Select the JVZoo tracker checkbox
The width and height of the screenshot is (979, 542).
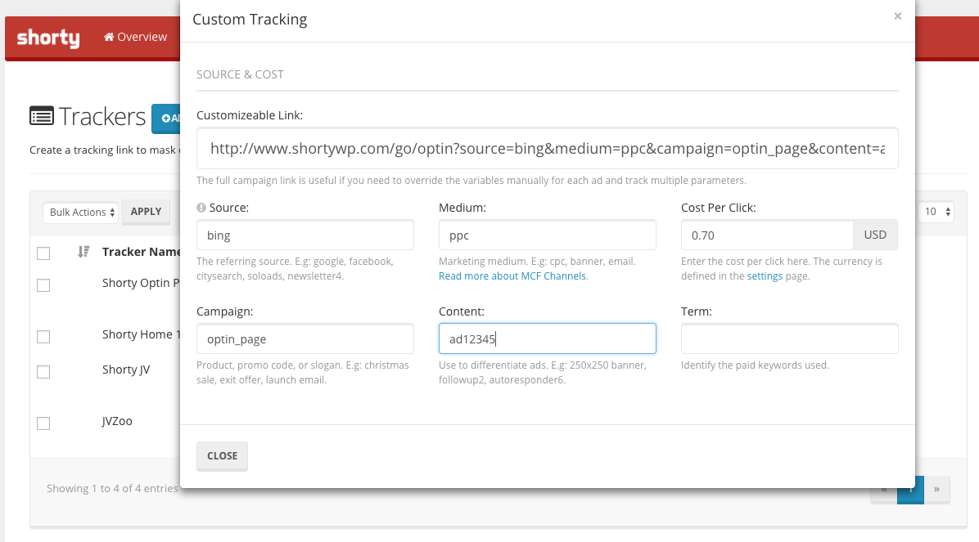(43, 423)
